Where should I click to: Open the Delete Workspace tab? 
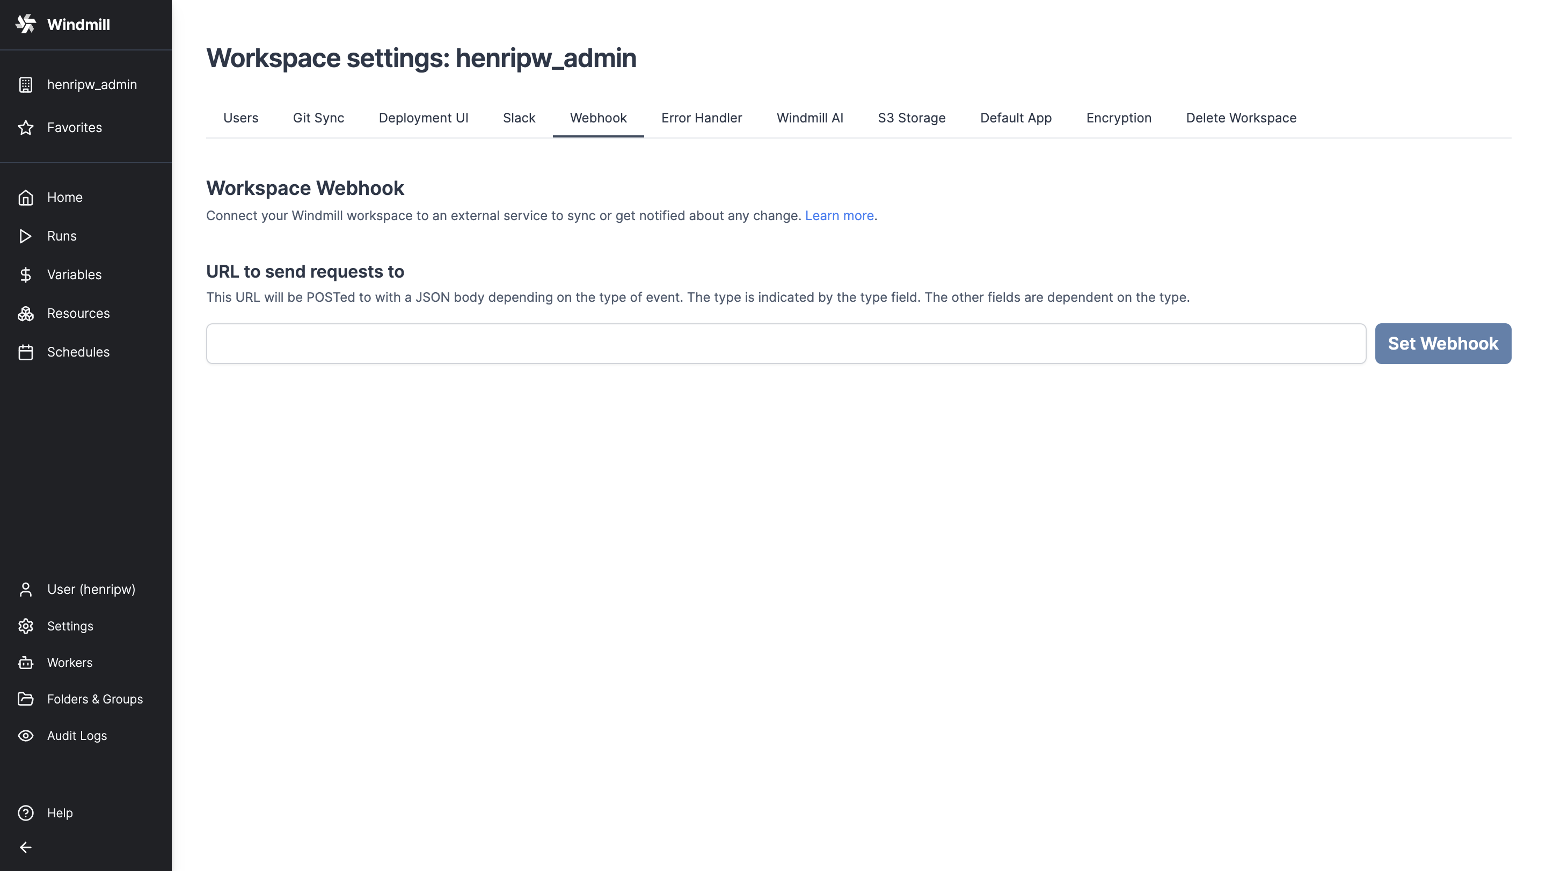[1241, 118]
